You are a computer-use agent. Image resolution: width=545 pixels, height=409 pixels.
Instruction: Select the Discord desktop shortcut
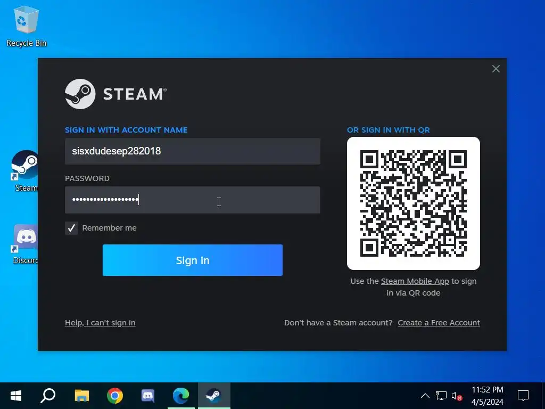(25, 244)
